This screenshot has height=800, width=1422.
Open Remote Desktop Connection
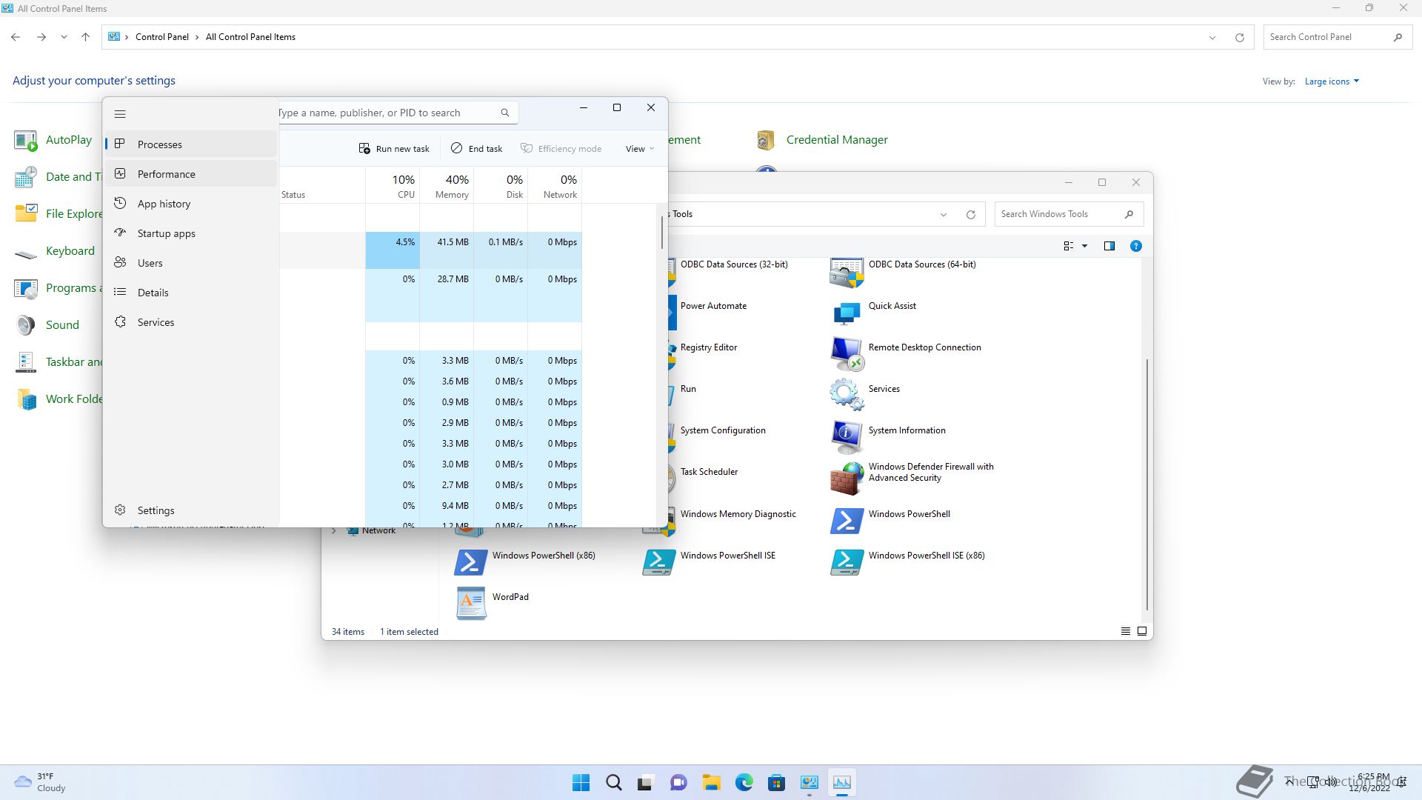906,356
